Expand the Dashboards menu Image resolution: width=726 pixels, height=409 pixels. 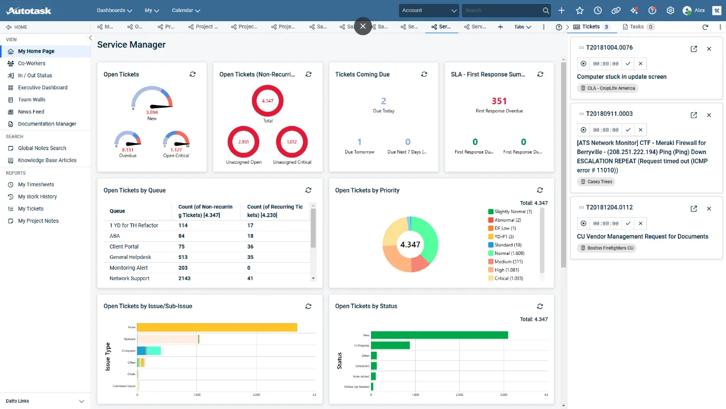click(x=115, y=10)
